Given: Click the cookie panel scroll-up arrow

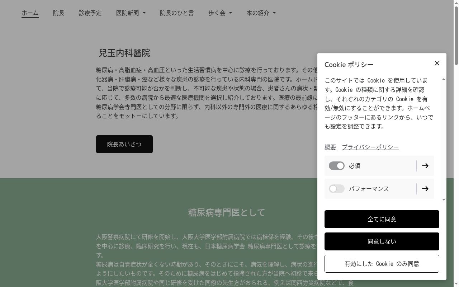Looking at the screenshot, I should click(x=444, y=79).
